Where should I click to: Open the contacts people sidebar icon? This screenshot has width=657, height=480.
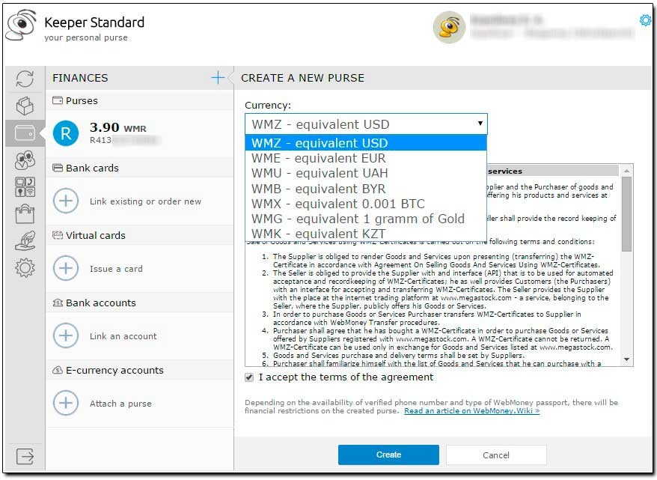pos(25,160)
